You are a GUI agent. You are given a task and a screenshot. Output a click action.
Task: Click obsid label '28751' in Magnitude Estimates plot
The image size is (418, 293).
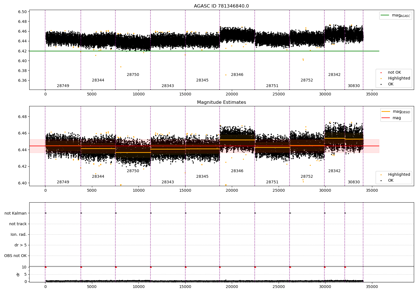tap(272, 182)
